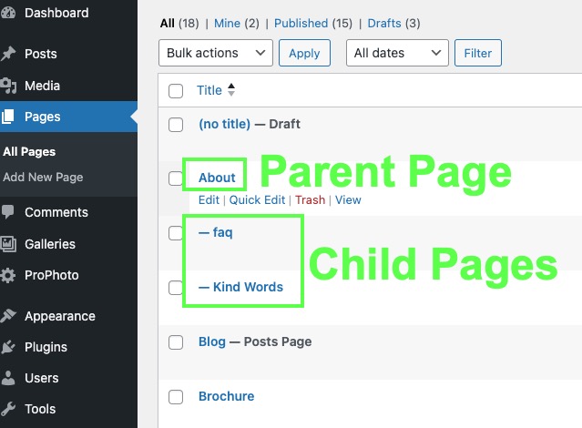This screenshot has height=428, width=582.
Task: Open Comments menu label
Action: click(x=56, y=212)
